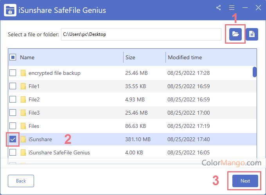
Task: Click the 4.00 KB size value
Action: 134,152
